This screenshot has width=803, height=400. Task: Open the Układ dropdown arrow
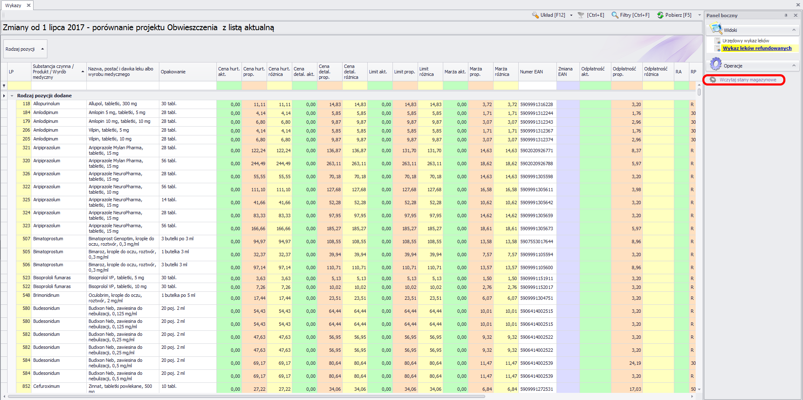click(x=571, y=15)
